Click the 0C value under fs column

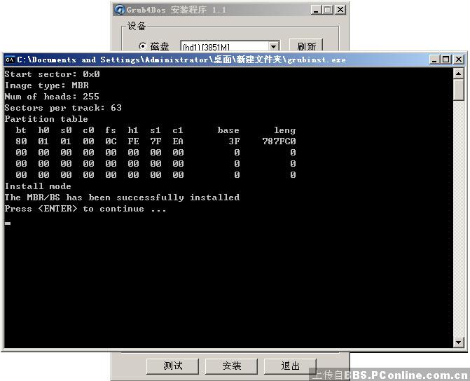(111, 141)
